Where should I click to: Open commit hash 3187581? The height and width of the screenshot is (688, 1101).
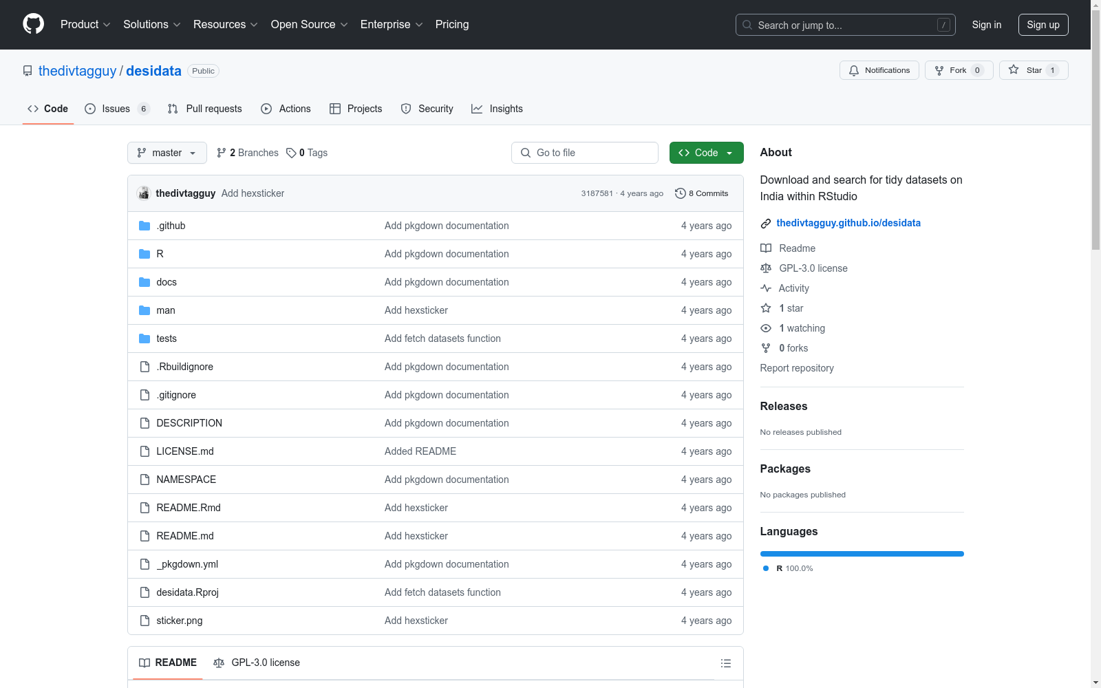(x=597, y=193)
